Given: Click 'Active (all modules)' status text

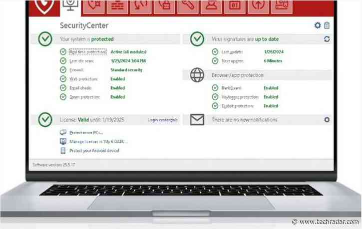Looking at the screenshot, I should pyautogui.click(x=129, y=52).
